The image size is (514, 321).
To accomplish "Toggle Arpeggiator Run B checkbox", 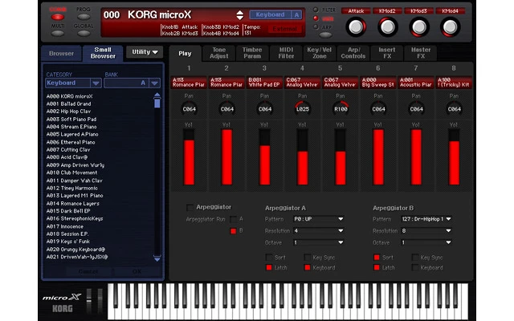I will point(233,231).
